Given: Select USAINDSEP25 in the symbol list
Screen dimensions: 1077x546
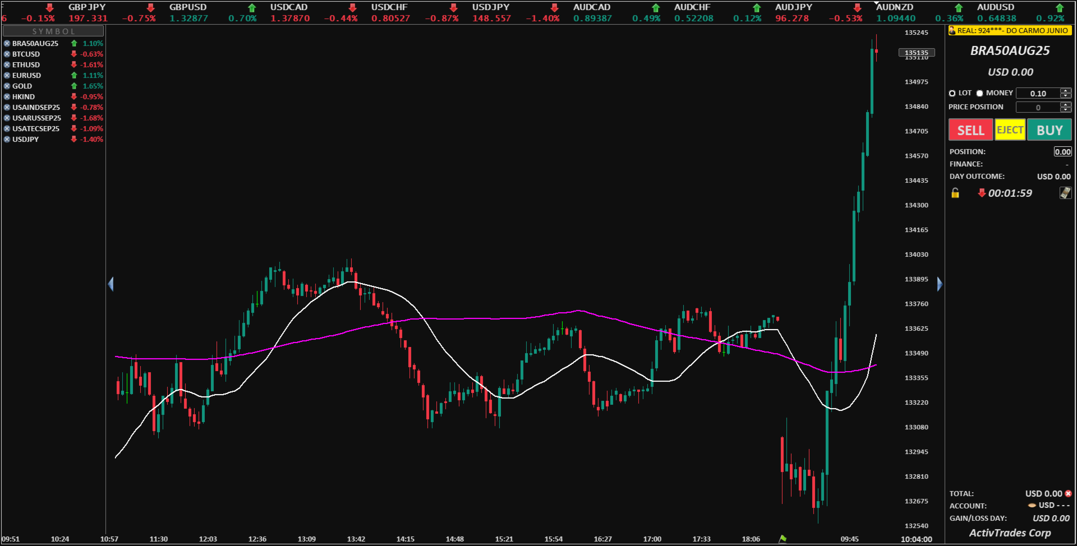Looking at the screenshot, I should (x=36, y=107).
